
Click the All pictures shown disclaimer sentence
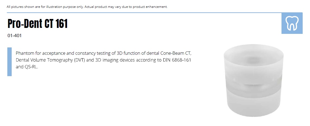(x=45, y=7)
